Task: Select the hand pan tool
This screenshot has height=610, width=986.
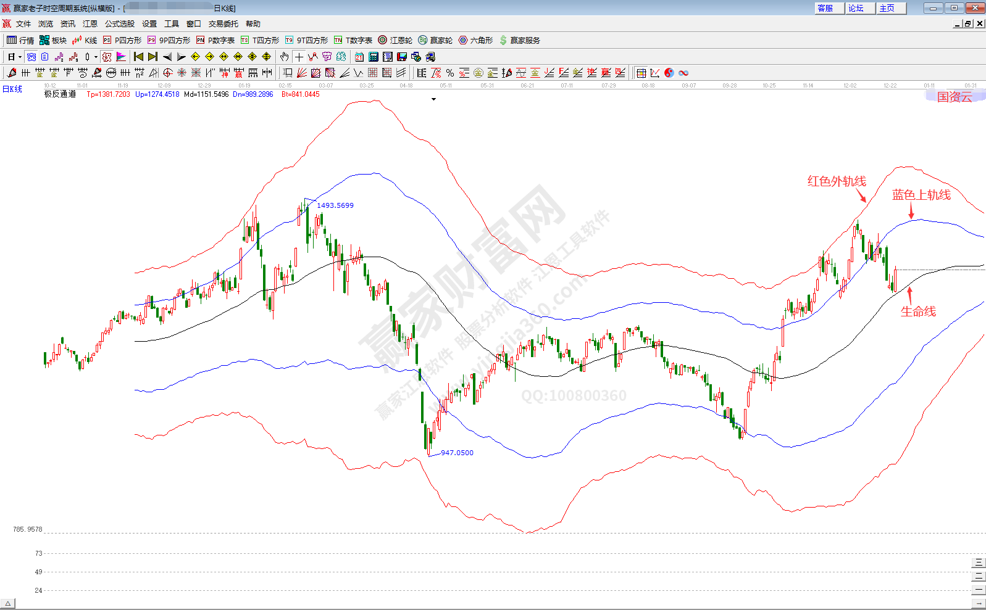Action: (x=284, y=57)
